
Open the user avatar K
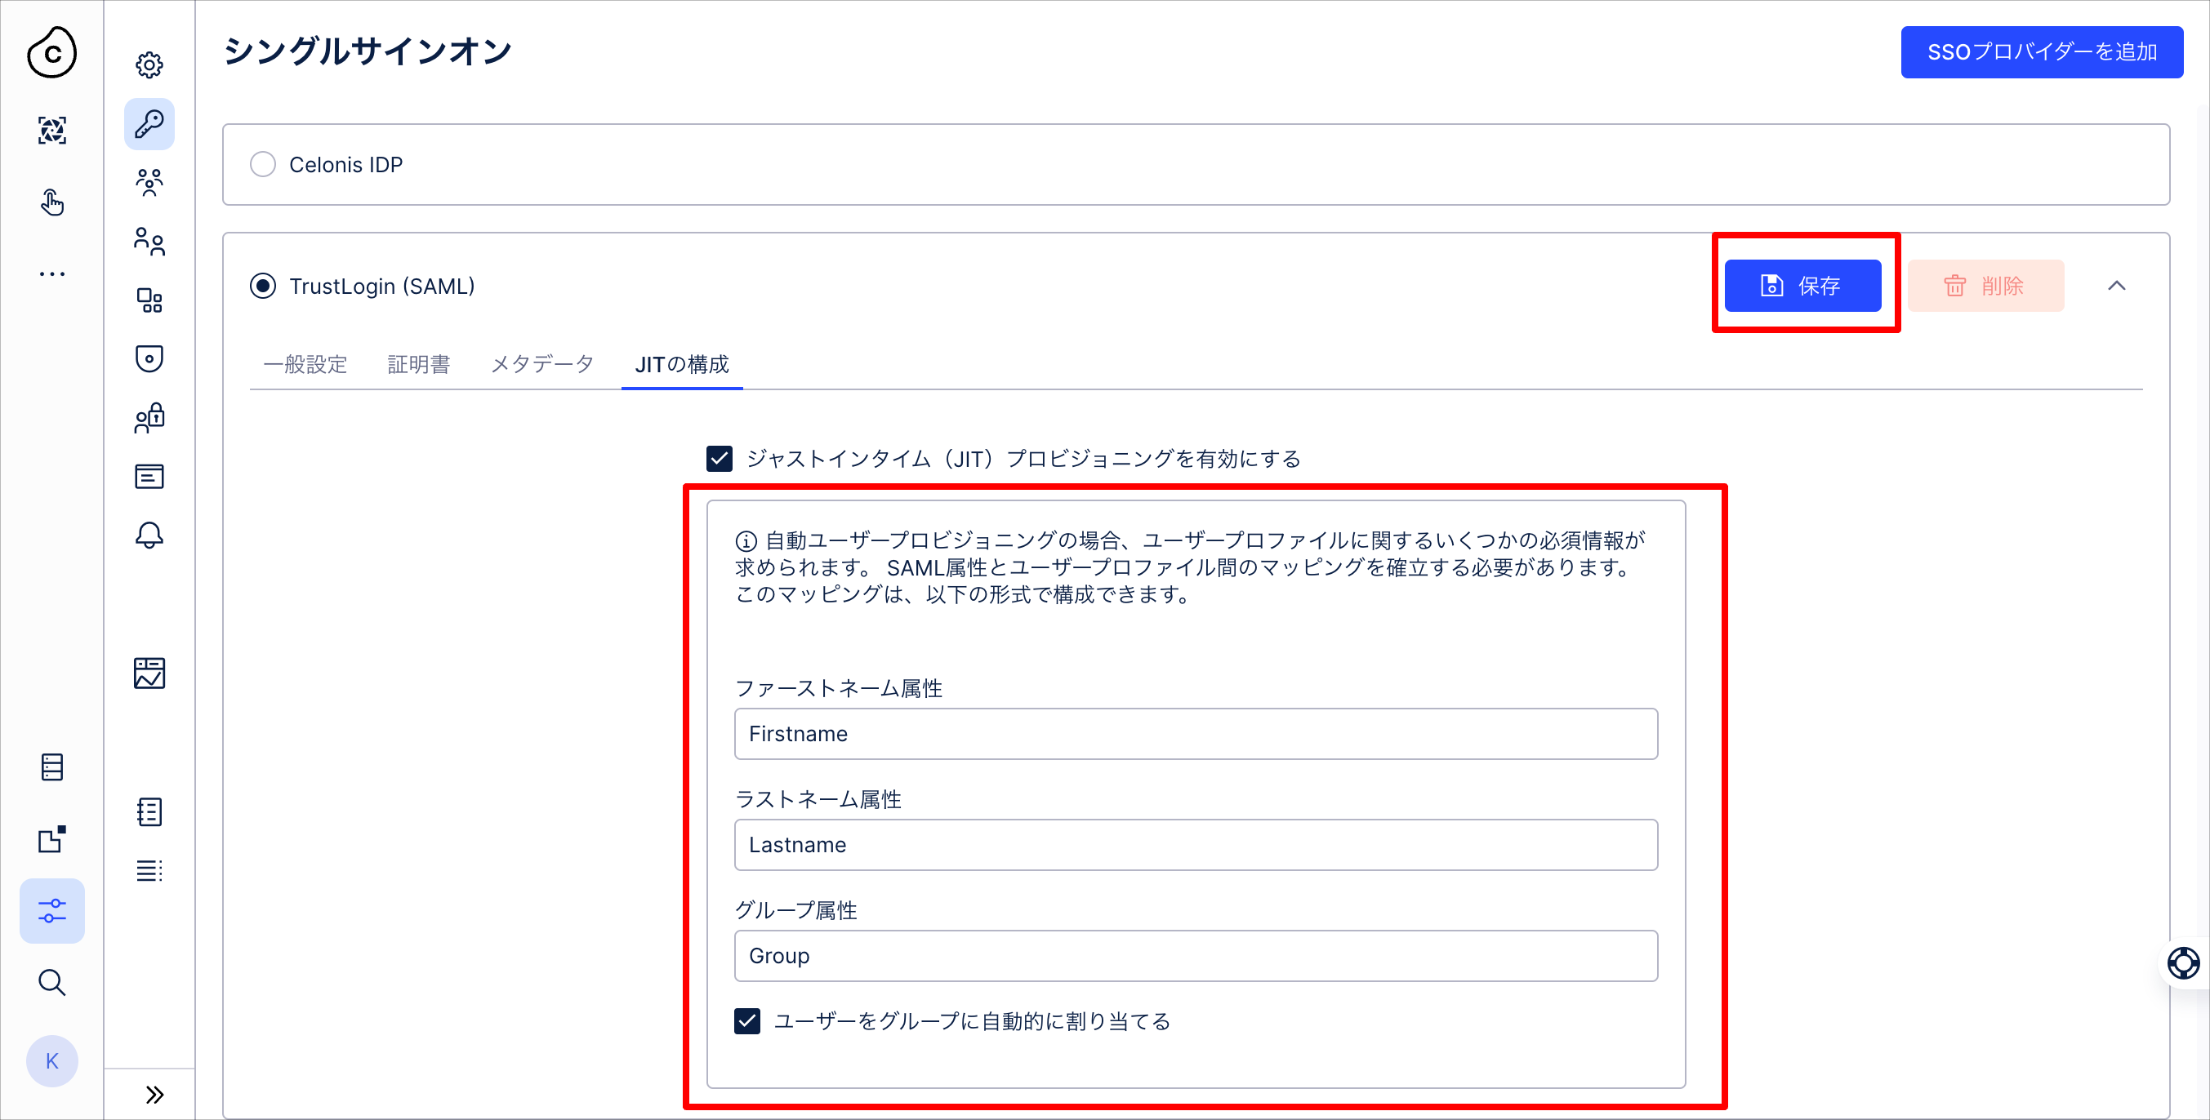tap(52, 1061)
